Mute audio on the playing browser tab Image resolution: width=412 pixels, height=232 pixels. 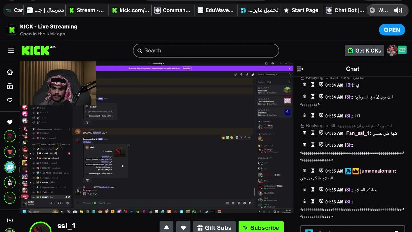click(x=398, y=10)
